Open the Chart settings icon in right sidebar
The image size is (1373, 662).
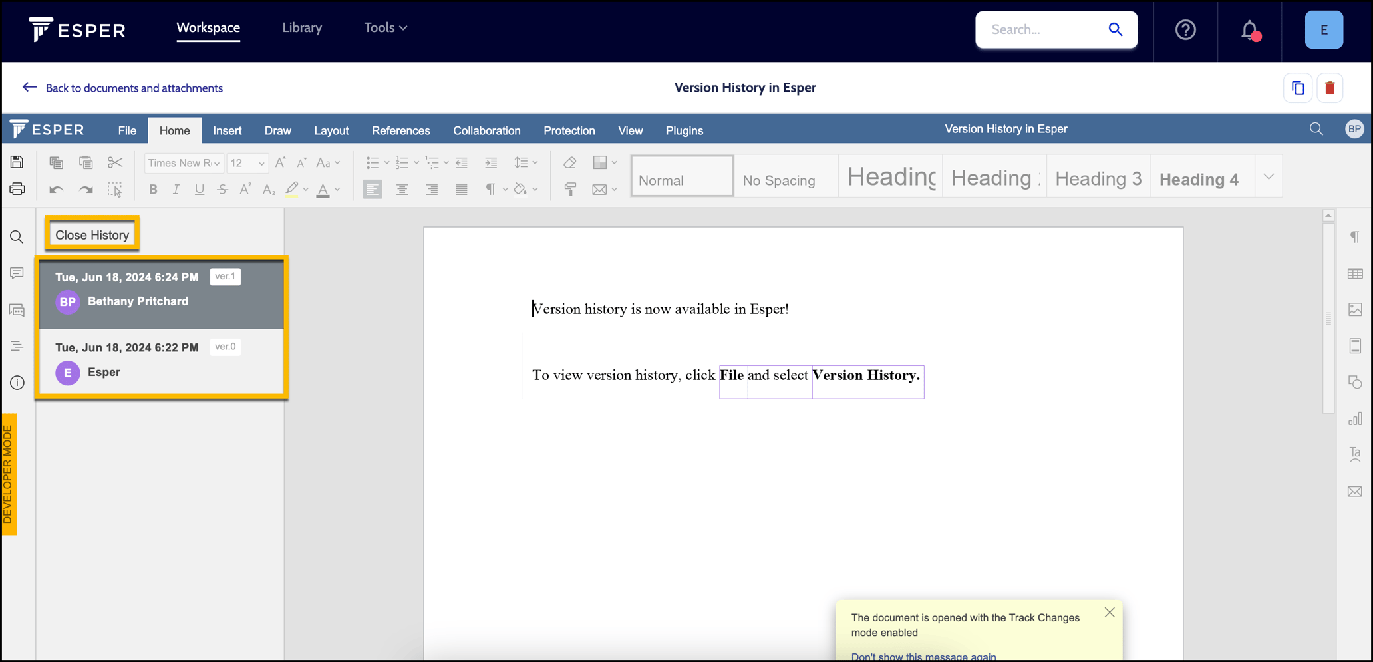tap(1355, 419)
